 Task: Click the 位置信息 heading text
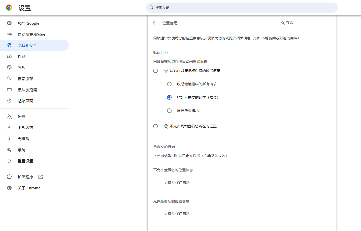point(170,23)
